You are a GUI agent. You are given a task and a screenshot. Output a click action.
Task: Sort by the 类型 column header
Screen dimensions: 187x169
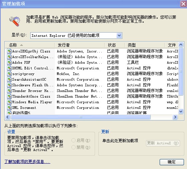click(x=145, y=45)
